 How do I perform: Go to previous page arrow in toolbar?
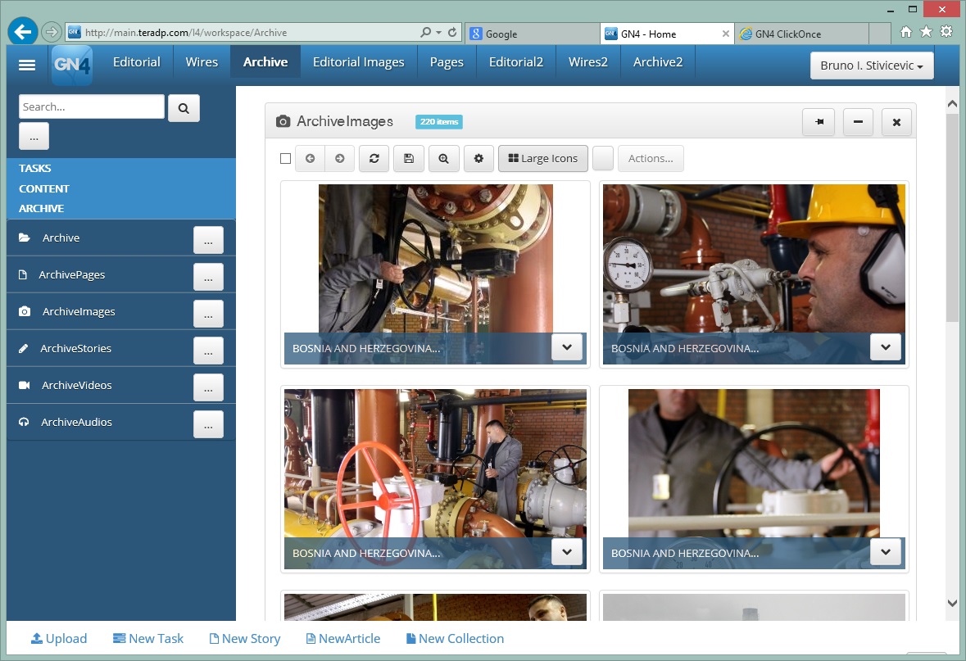(311, 158)
